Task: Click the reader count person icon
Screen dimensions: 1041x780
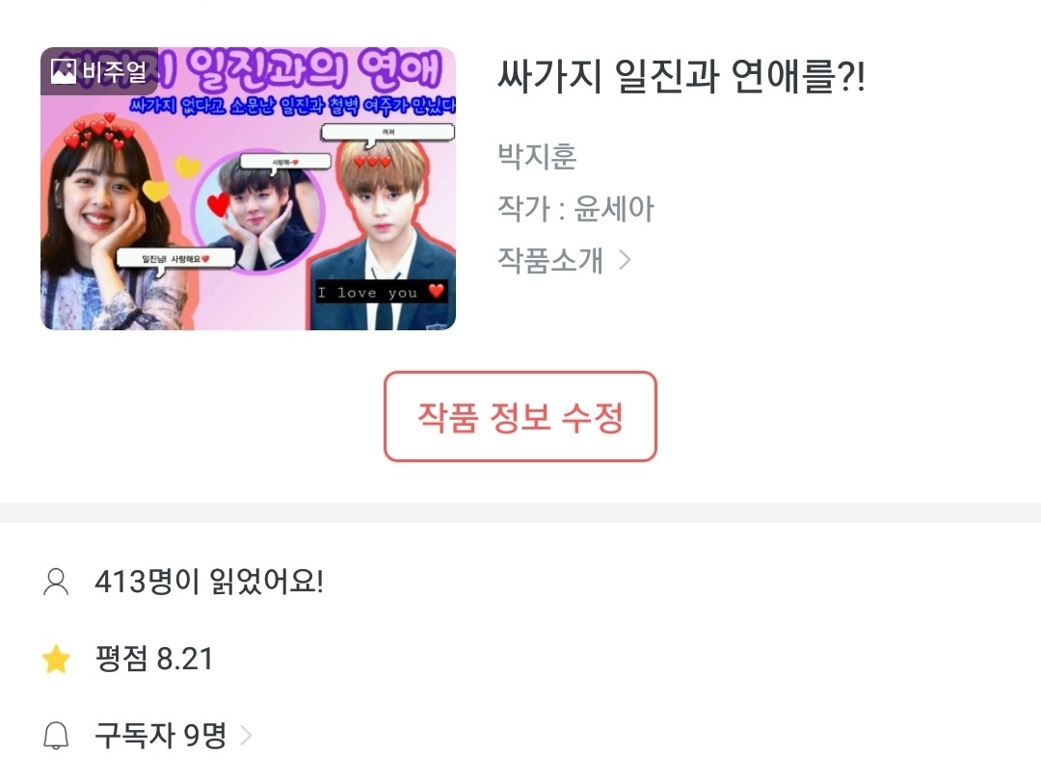Action: click(56, 582)
